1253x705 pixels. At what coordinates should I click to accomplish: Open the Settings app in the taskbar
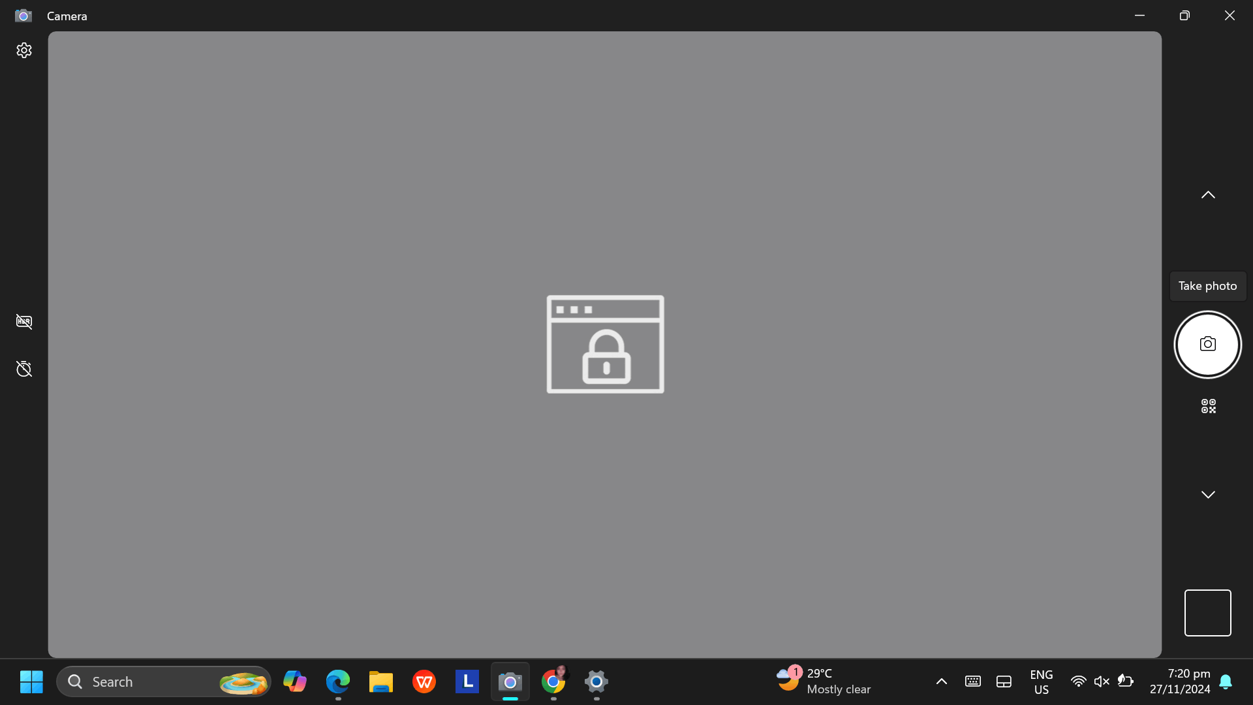[596, 681]
